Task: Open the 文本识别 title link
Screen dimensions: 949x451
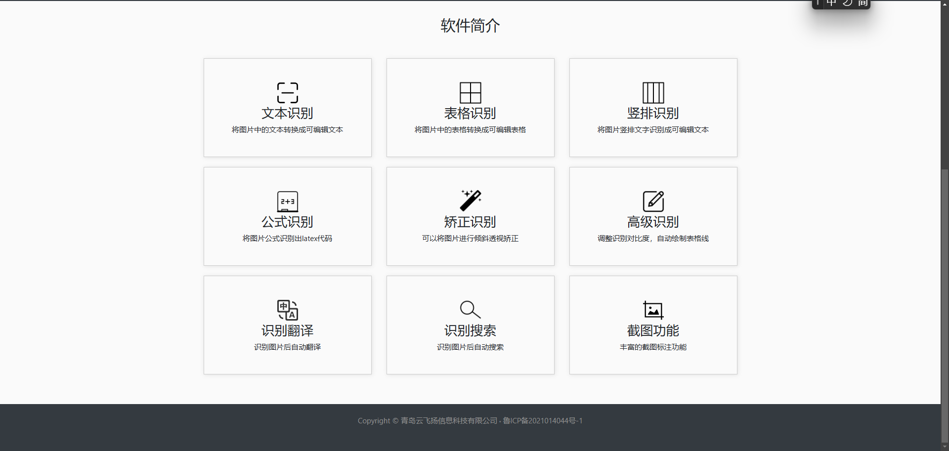Action: 287,114
